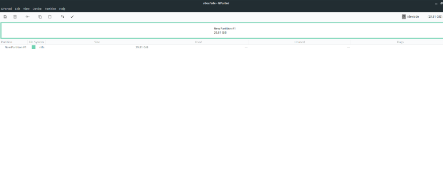The height and width of the screenshot is (177, 443).
Task: Click the Paste partition clipboard icon
Action: coord(50,17)
